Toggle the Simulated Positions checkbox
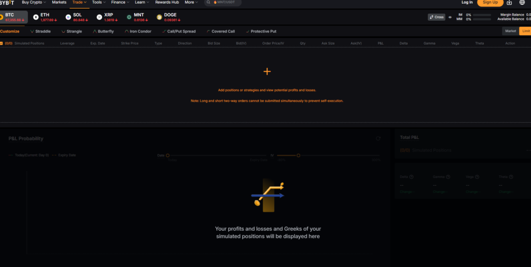This screenshot has width=531, height=267. [2, 43]
